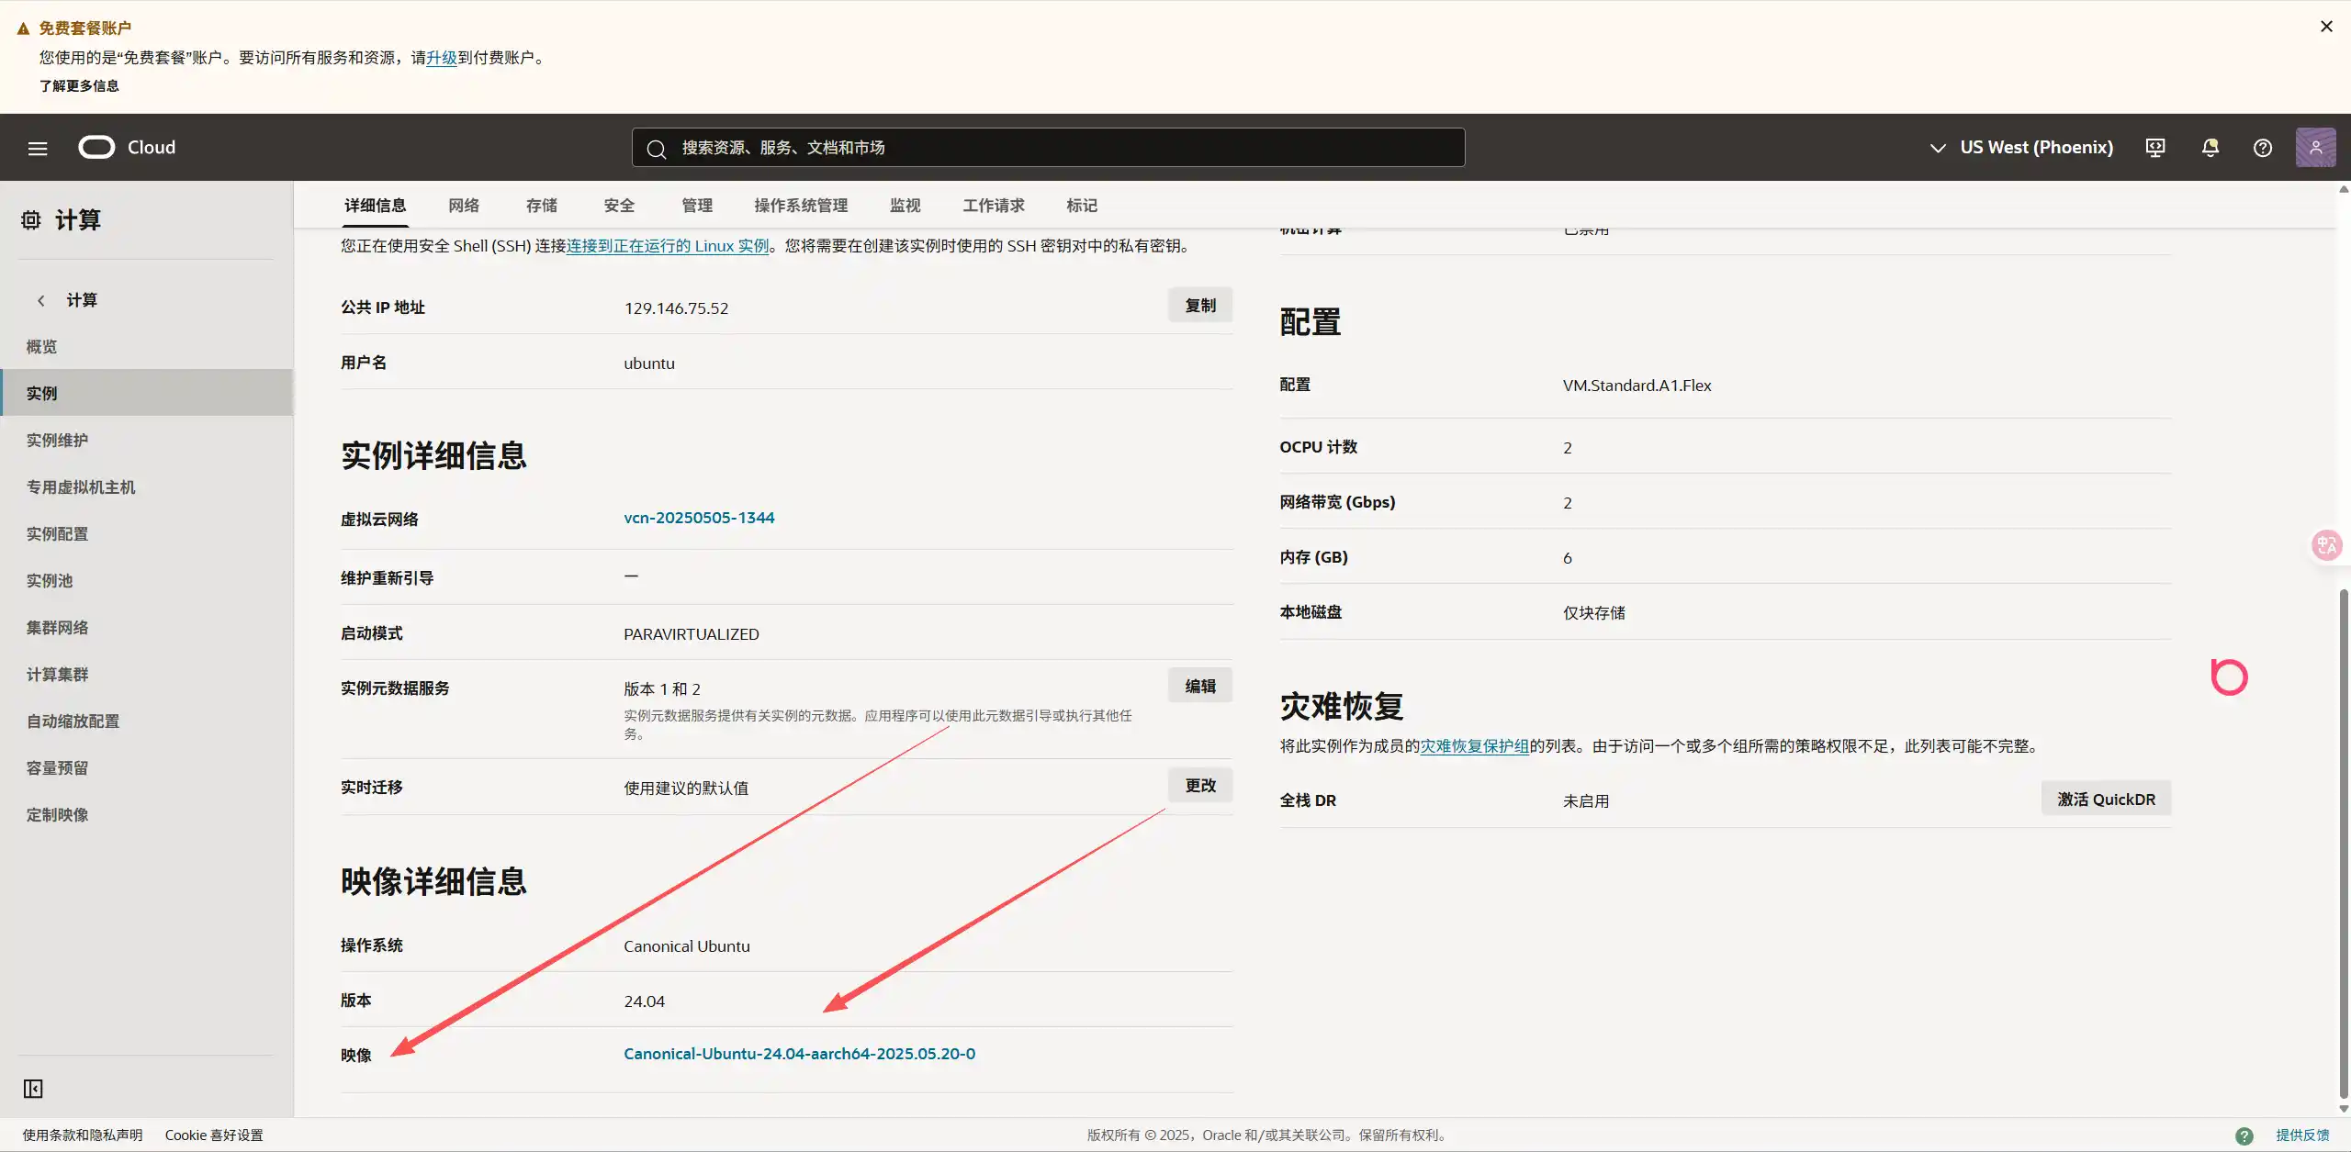Switch to the 监视 tab

905,206
